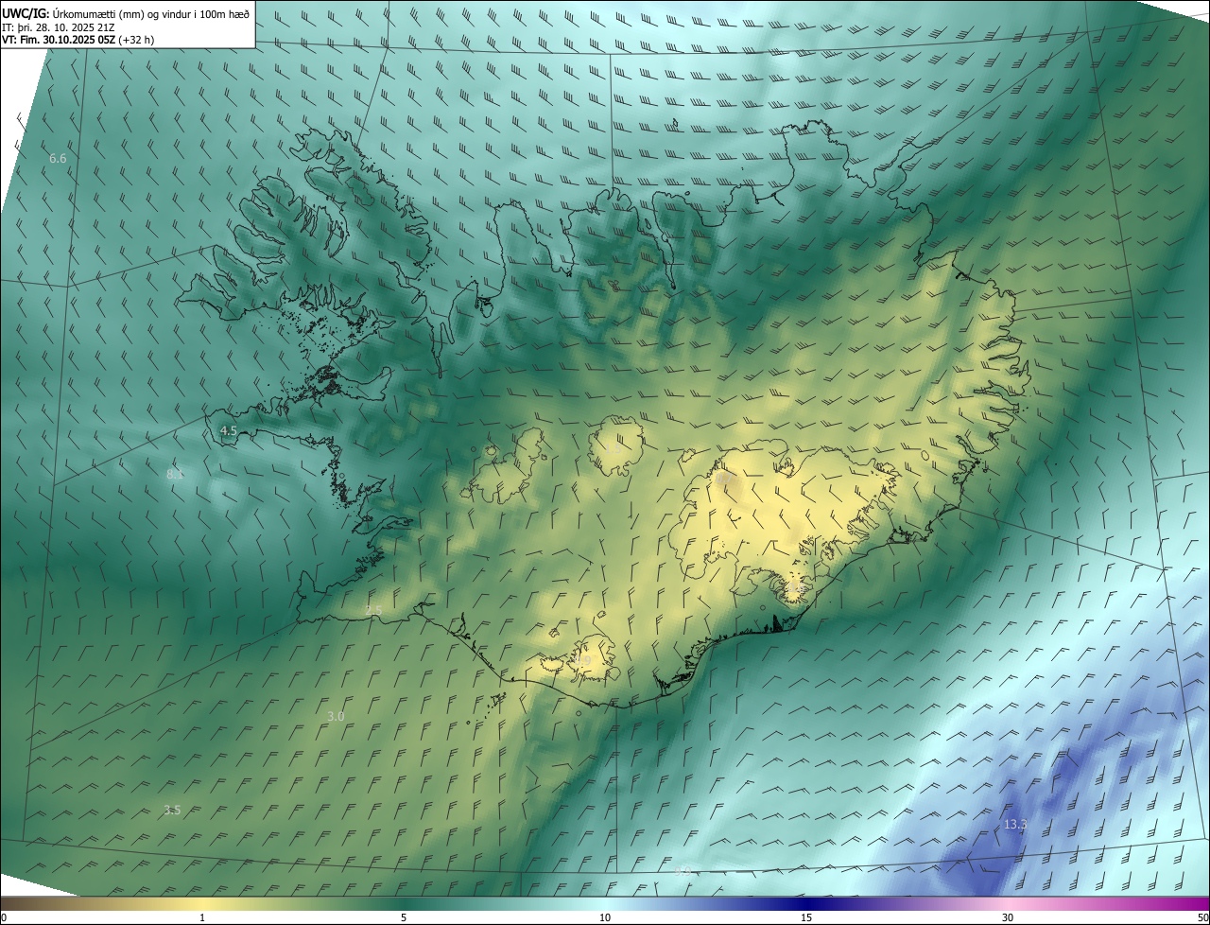Viewport: 1210px width, 925px height.
Task: Pick the dark navy color at 15 on the colorbar
Action: [806, 903]
